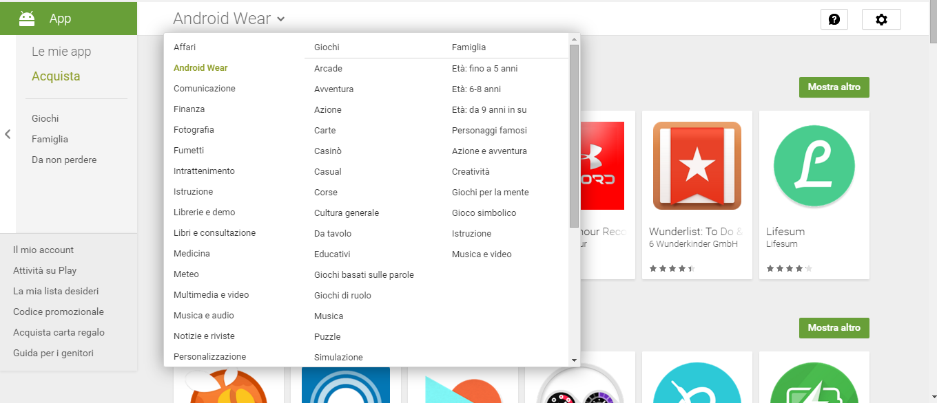Choose Avventura games category

[x=333, y=89]
